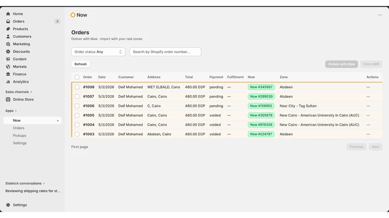Viewport: 389px width, 218px height.
Task: Click order number #1006
Action: point(88,106)
